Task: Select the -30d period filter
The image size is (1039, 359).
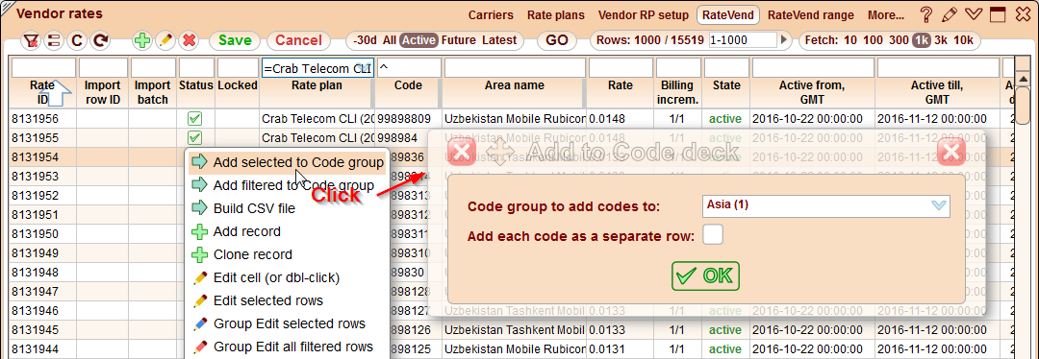Action: [x=366, y=40]
